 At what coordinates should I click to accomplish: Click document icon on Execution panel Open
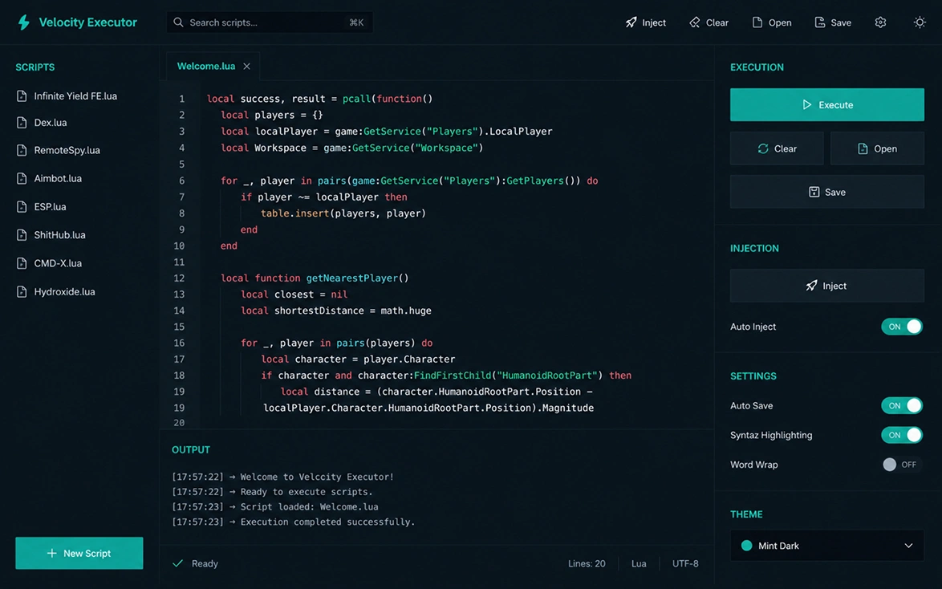coord(863,148)
